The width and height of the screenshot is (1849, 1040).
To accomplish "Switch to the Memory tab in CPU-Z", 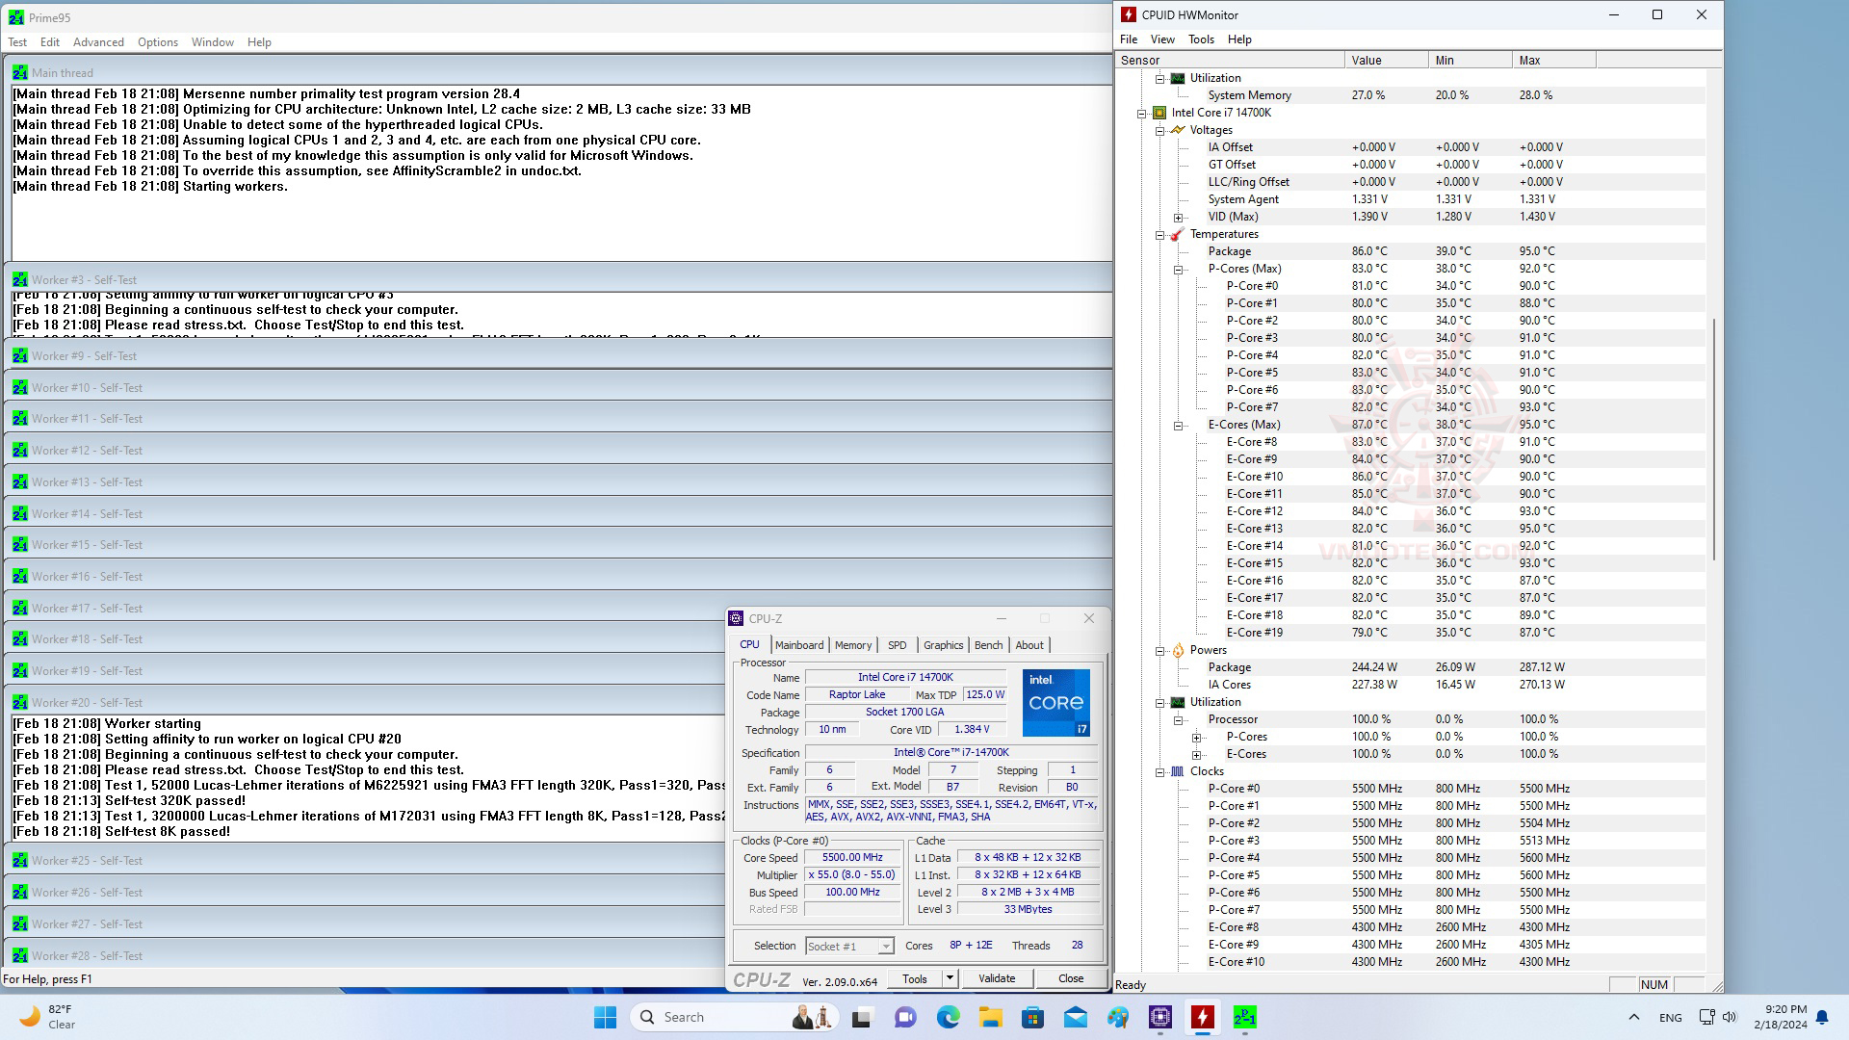I will [852, 645].
